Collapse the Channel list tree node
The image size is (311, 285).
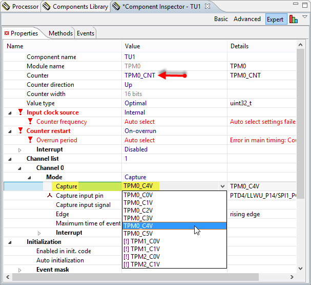(x=11, y=159)
